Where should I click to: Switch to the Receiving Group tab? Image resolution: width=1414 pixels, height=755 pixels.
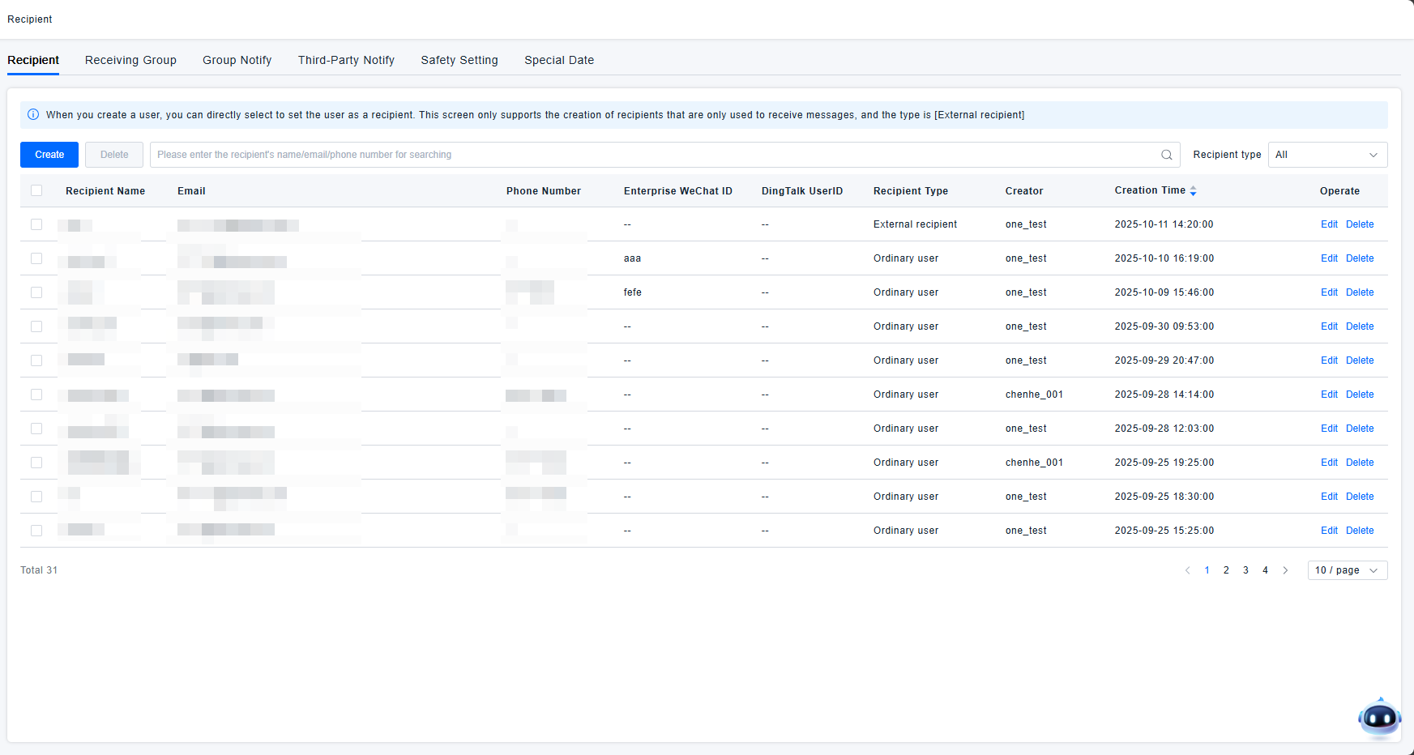click(130, 60)
